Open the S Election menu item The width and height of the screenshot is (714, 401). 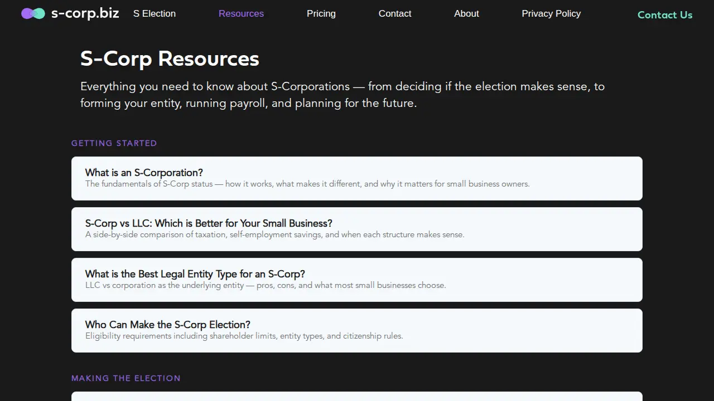155,13
